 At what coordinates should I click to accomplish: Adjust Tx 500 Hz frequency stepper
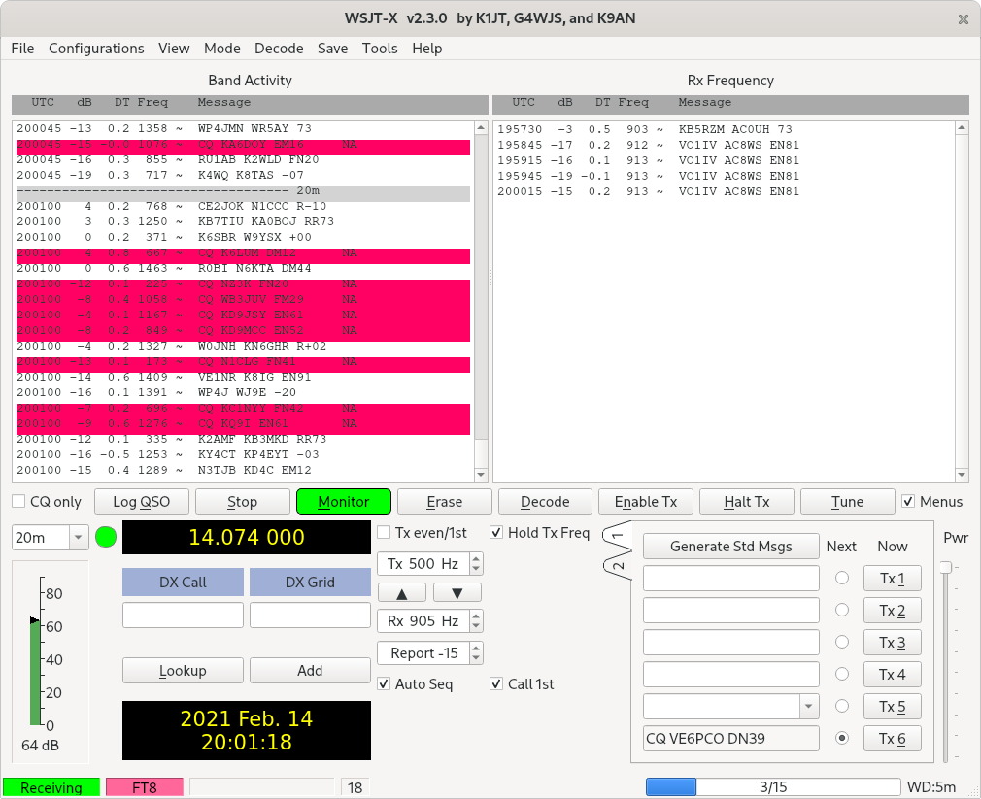pyautogui.click(x=476, y=564)
